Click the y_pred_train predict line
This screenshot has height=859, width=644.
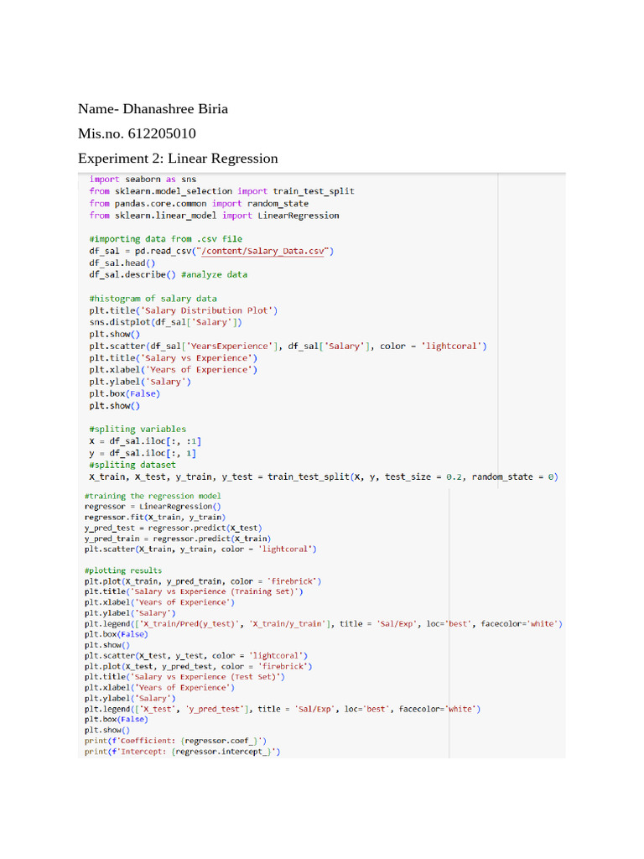tap(178, 539)
